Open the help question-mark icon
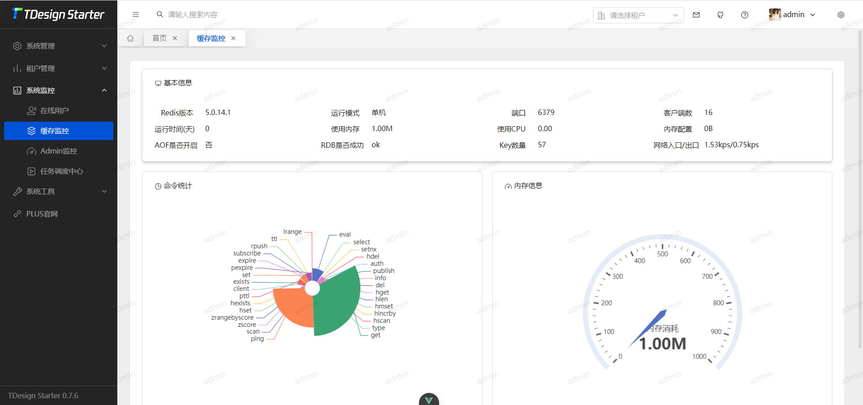863x405 pixels. 744,14
